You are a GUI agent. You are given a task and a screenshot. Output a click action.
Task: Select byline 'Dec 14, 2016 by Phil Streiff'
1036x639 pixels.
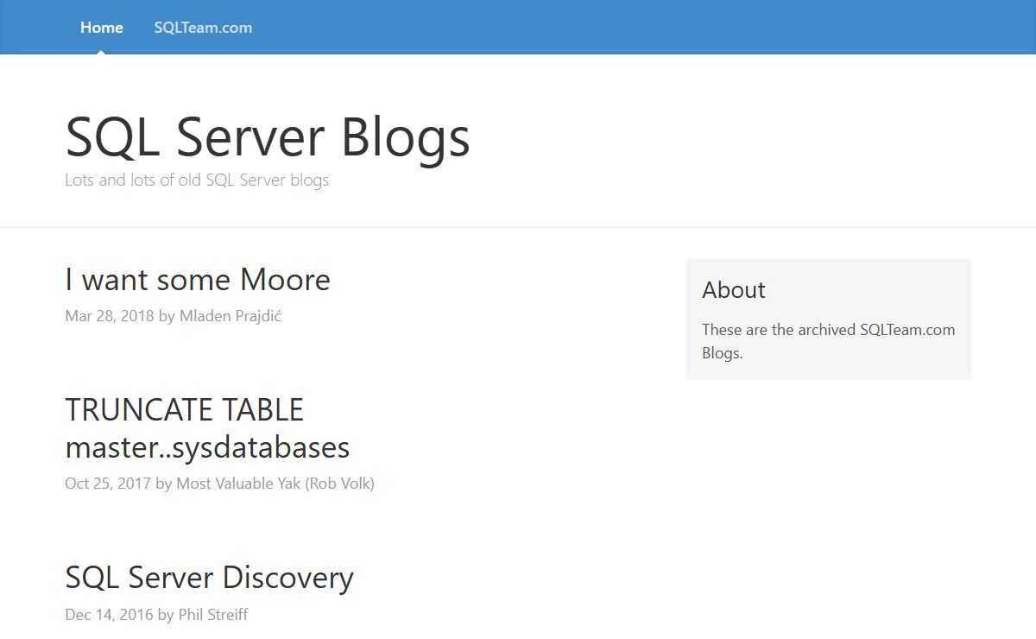tap(156, 615)
